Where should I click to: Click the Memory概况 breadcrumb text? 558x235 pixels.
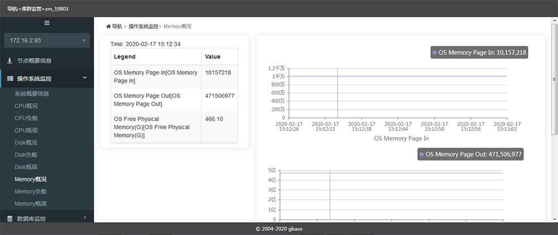pos(177,26)
